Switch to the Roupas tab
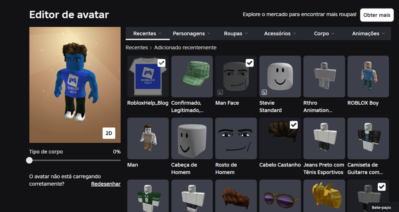 coord(235,33)
